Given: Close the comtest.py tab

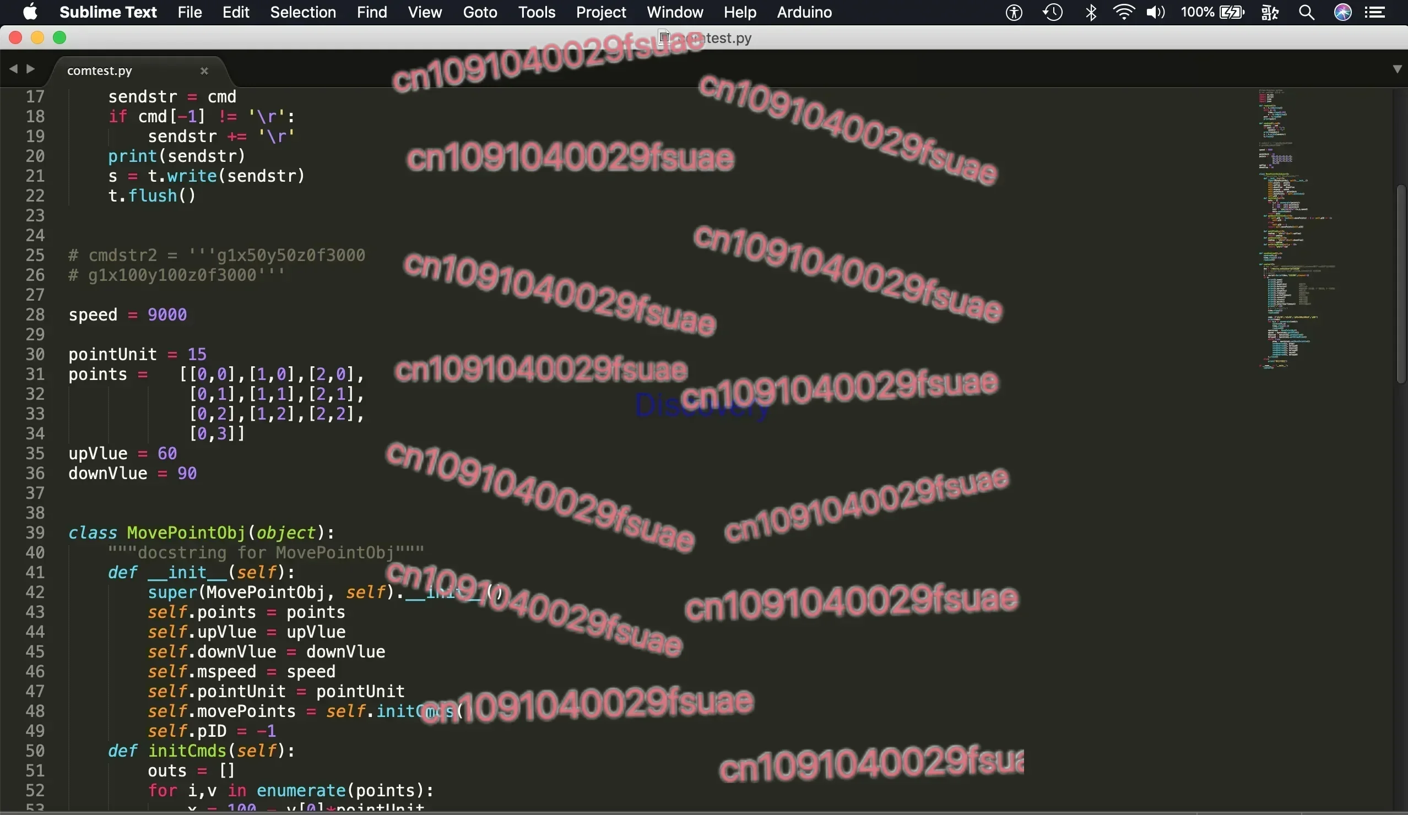Looking at the screenshot, I should pos(204,70).
